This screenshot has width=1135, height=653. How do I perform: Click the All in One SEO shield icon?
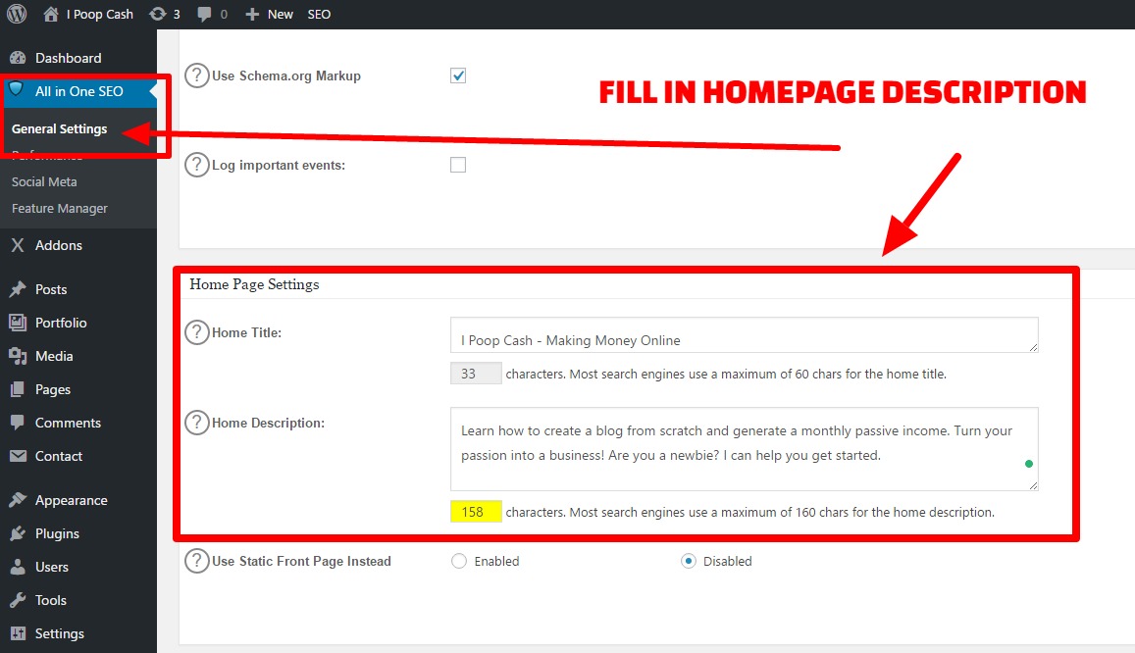coord(16,90)
